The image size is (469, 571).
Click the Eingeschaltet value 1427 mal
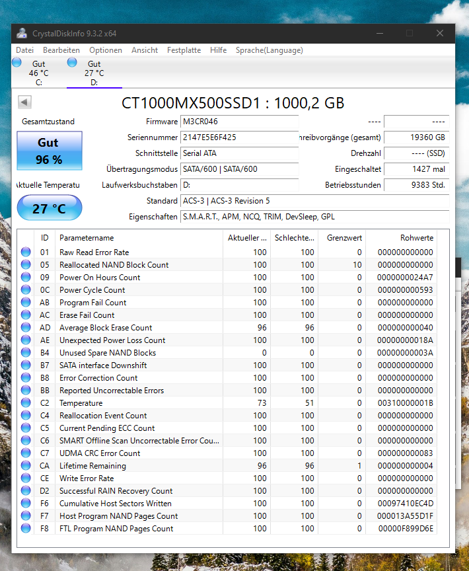(417, 169)
